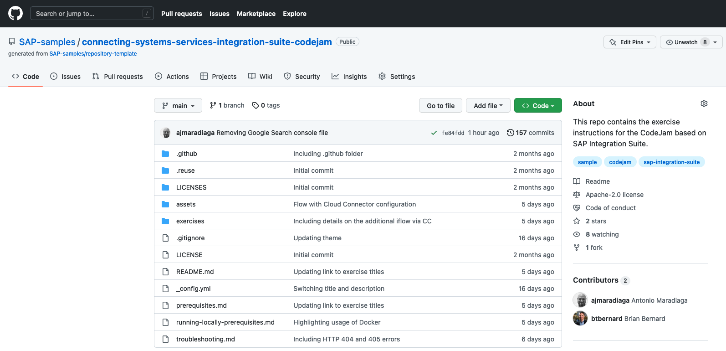
Task: Open the exercises folder name link
Action: point(190,221)
